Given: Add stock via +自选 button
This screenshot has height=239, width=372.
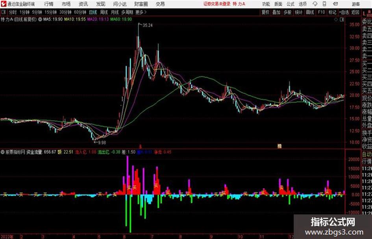Looking at the screenshot, I should [x=344, y=12].
